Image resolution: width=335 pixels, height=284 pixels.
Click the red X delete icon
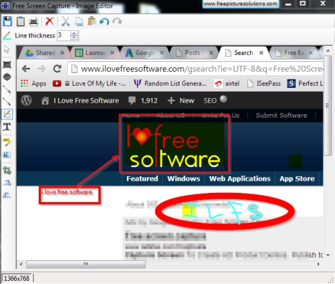(x=50, y=21)
